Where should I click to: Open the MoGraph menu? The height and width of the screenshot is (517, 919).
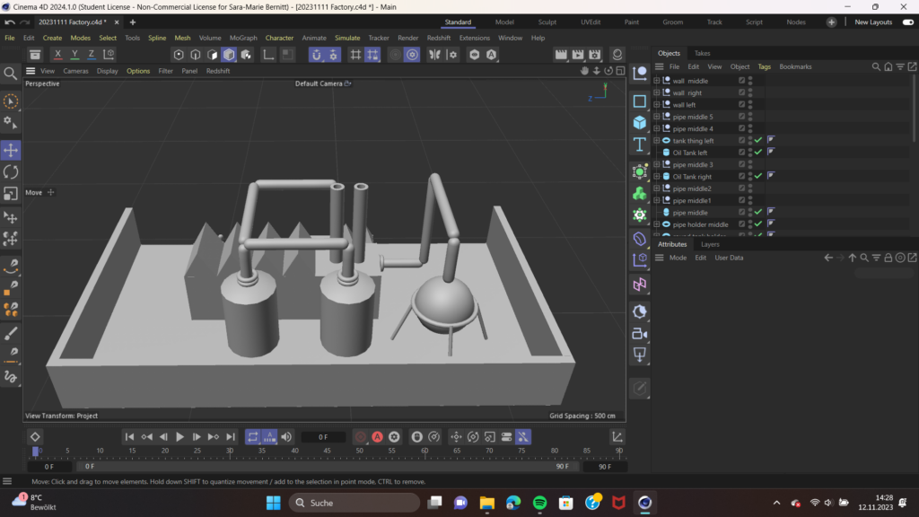click(243, 38)
